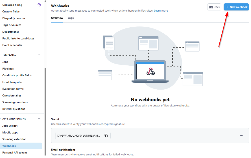Viewport: 251px width, 158px height.
Task: Select the highlighted Webhooks sidebar item
Action: tap(21, 146)
